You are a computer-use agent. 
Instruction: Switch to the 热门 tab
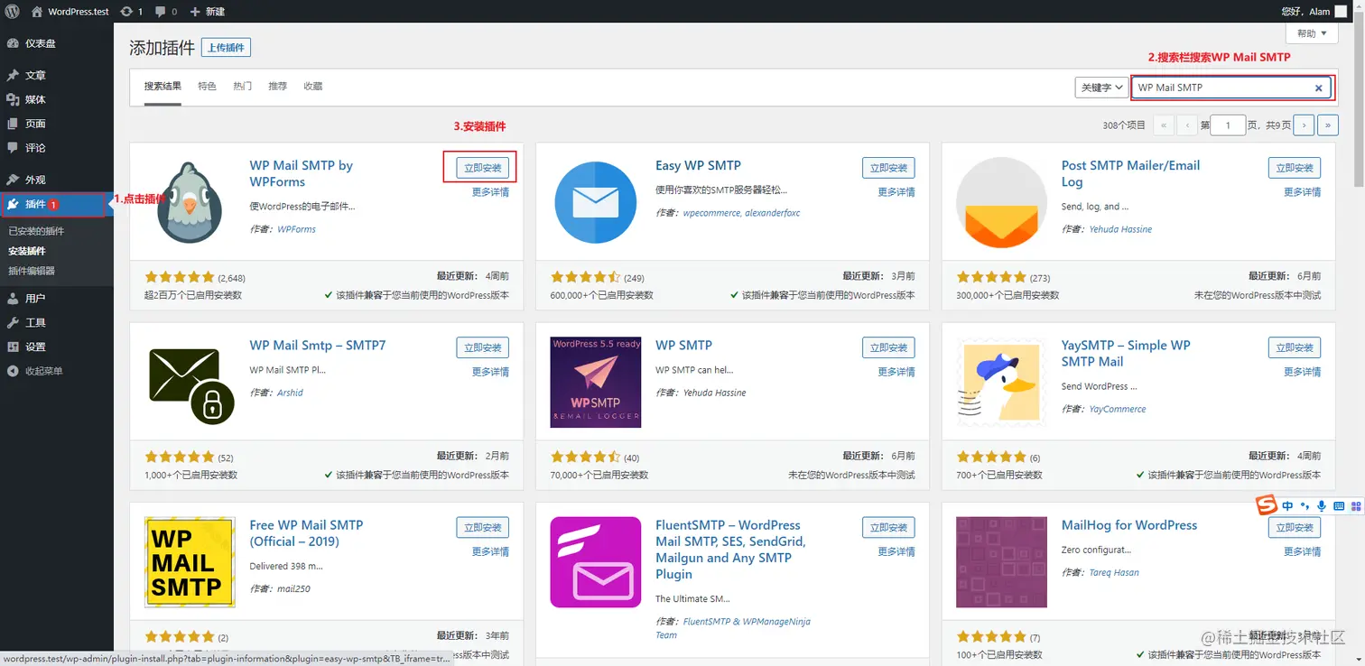tap(242, 87)
